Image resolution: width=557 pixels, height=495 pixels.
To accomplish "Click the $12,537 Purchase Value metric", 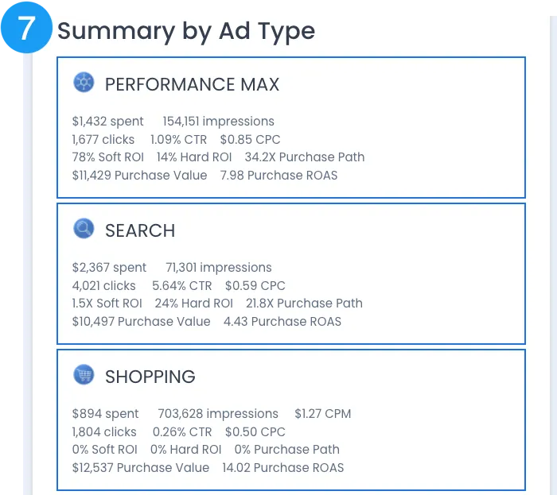I will point(140,467).
